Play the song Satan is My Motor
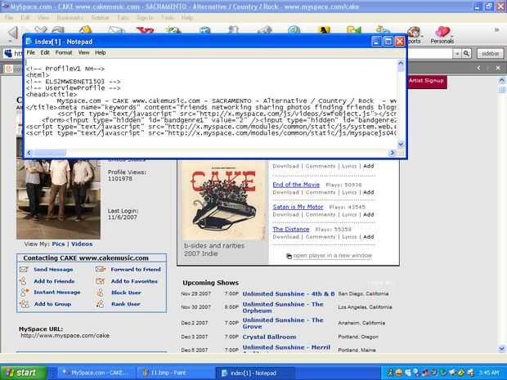 (x=298, y=207)
